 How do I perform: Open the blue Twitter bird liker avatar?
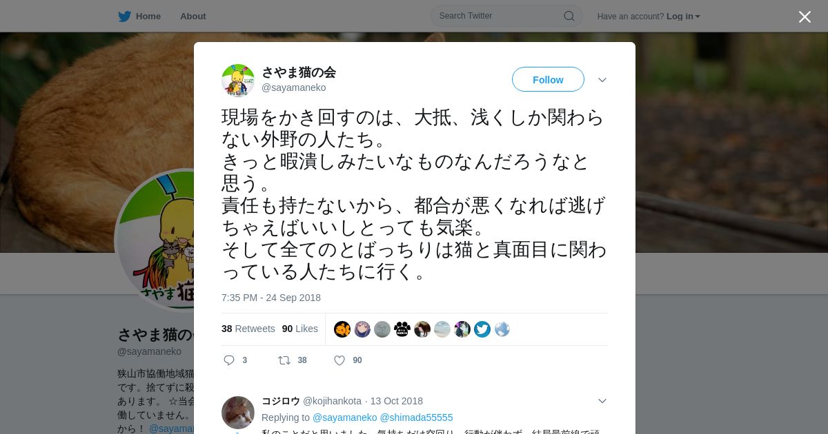(x=482, y=329)
